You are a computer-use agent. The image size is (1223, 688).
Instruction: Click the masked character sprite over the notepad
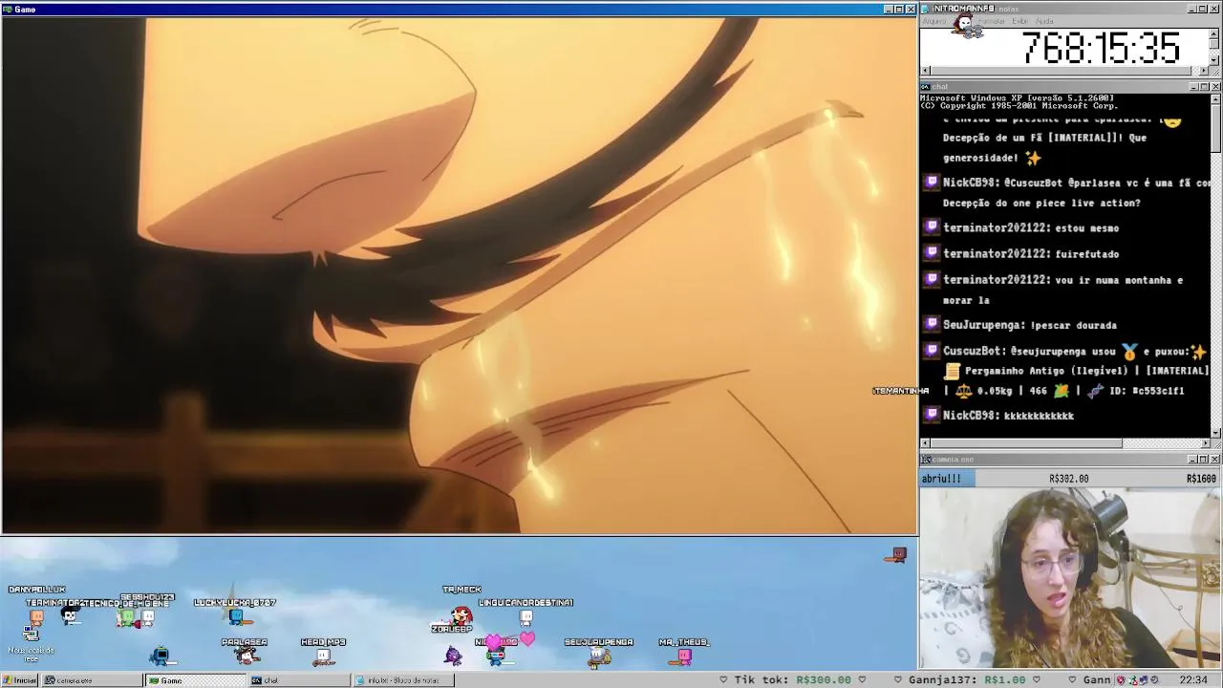967,26
